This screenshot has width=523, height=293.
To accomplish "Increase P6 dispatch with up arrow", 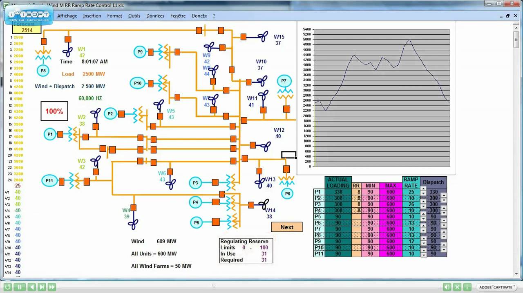I will (x=444, y=221).
